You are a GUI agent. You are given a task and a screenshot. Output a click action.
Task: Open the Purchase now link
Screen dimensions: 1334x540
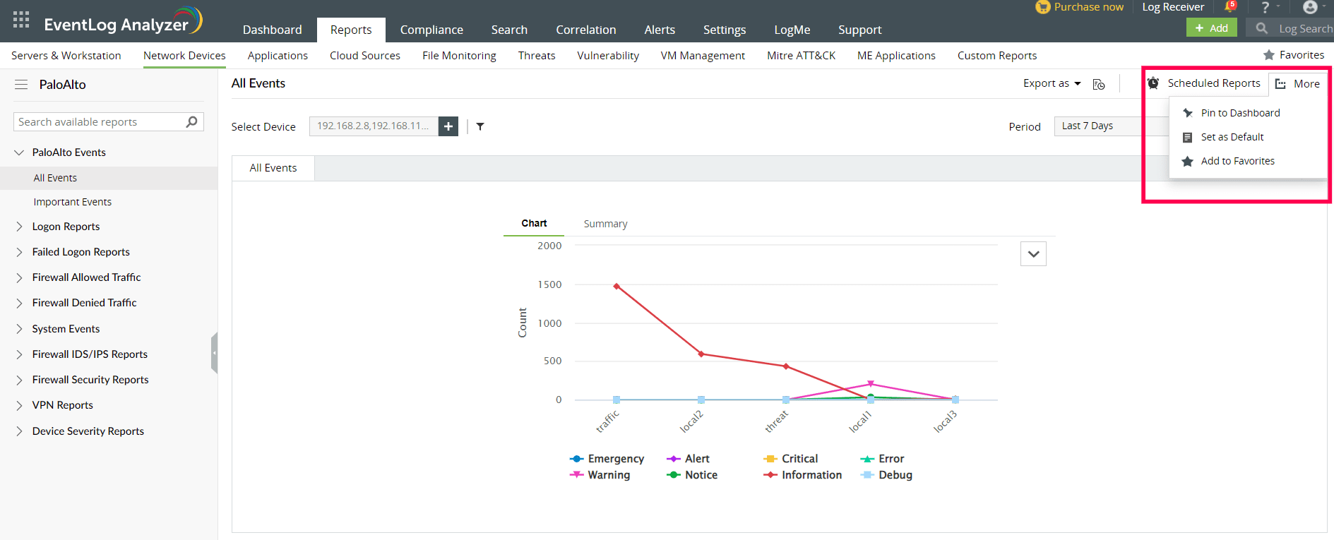point(1080,7)
